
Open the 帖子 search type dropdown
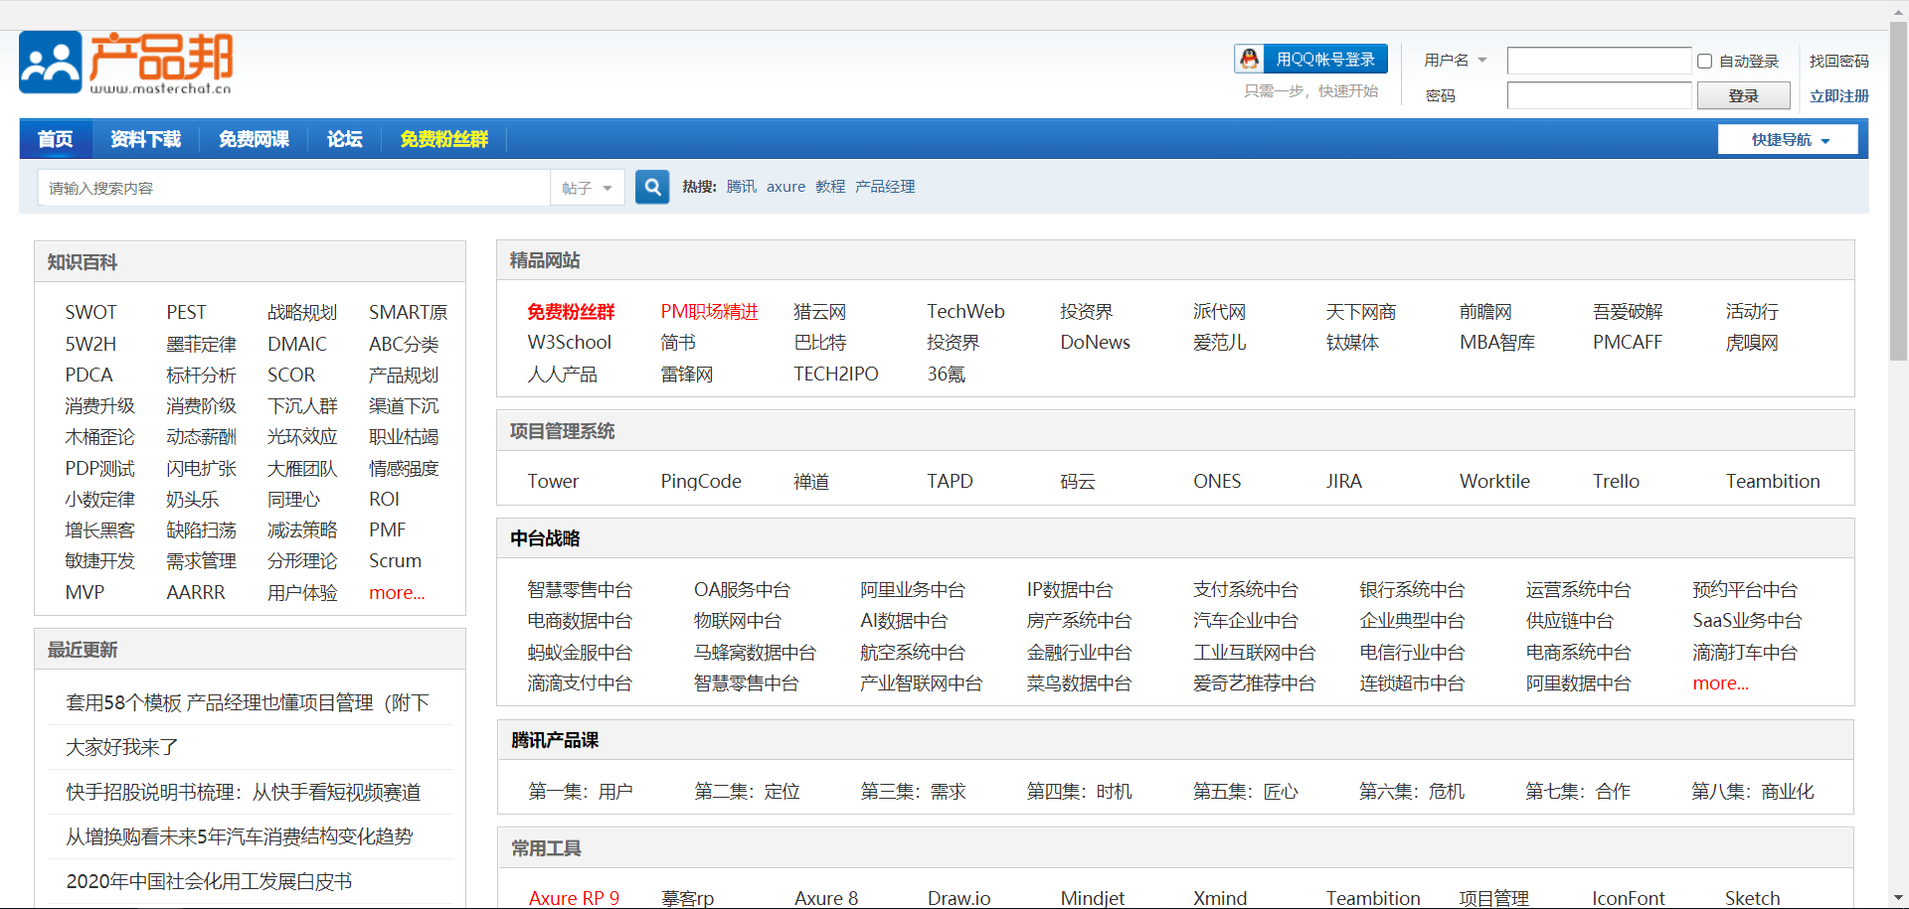point(587,188)
